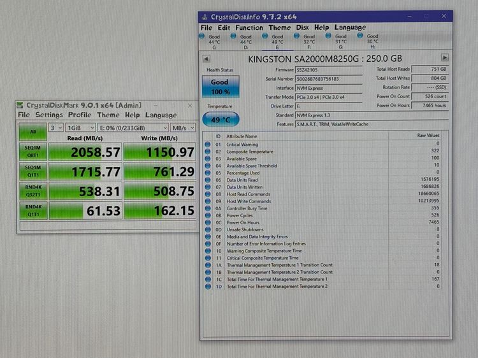The width and height of the screenshot is (478, 358).
Task: Open the Settings menu in CrystalDiskMark
Action: 49,115
